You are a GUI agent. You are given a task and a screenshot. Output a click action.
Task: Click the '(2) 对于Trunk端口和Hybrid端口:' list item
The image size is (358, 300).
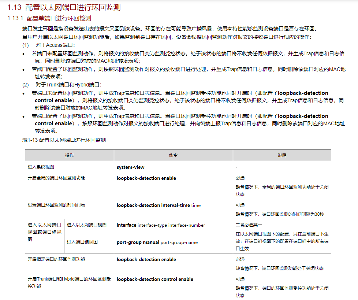[62, 85]
